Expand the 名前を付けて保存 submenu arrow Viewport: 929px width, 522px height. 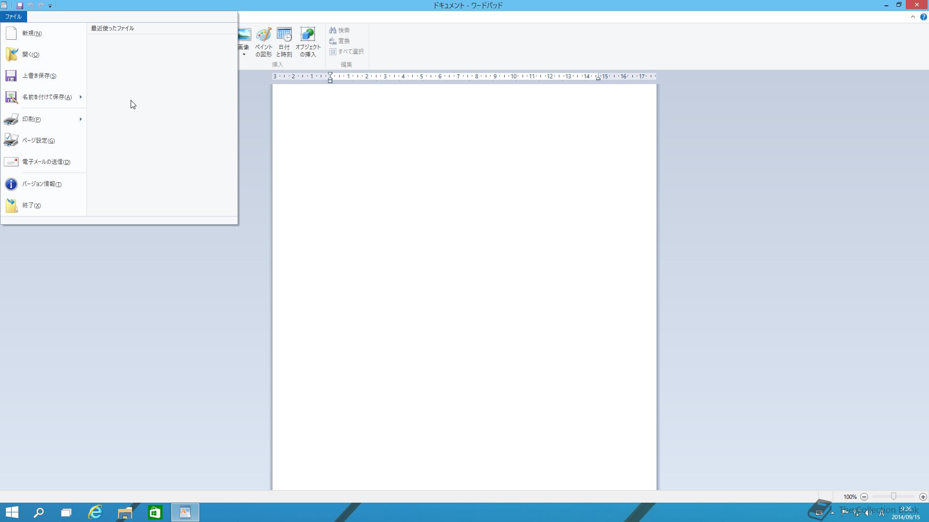[x=80, y=97]
